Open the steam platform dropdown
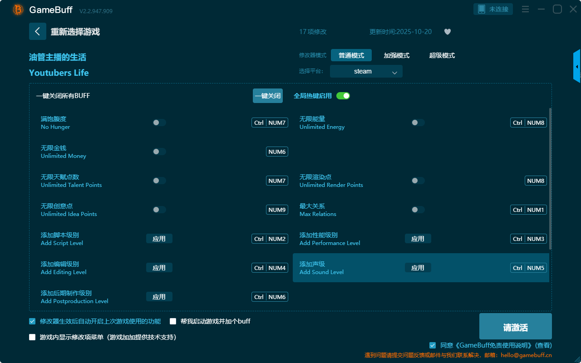 click(x=366, y=71)
